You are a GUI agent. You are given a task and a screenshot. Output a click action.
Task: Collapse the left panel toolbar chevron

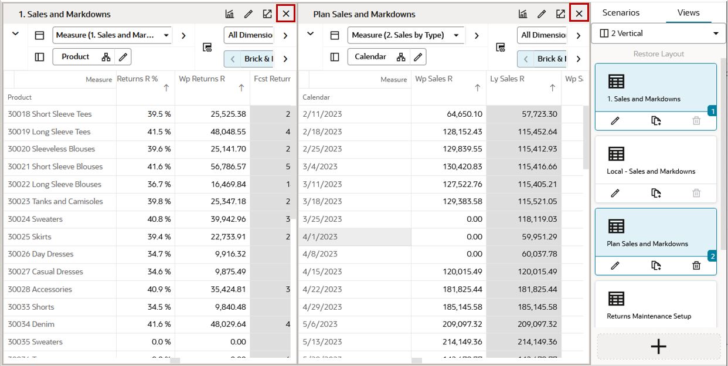(x=15, y=34)
